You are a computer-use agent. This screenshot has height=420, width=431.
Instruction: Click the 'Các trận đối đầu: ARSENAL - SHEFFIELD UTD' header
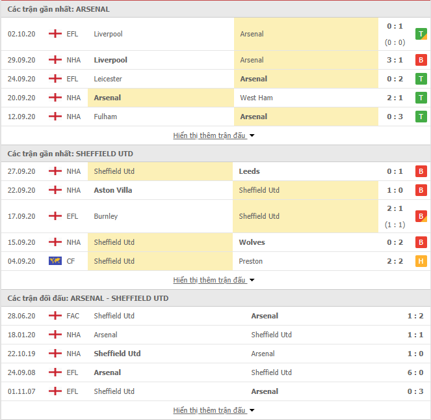pyautogui.click(x=88, y=298)
